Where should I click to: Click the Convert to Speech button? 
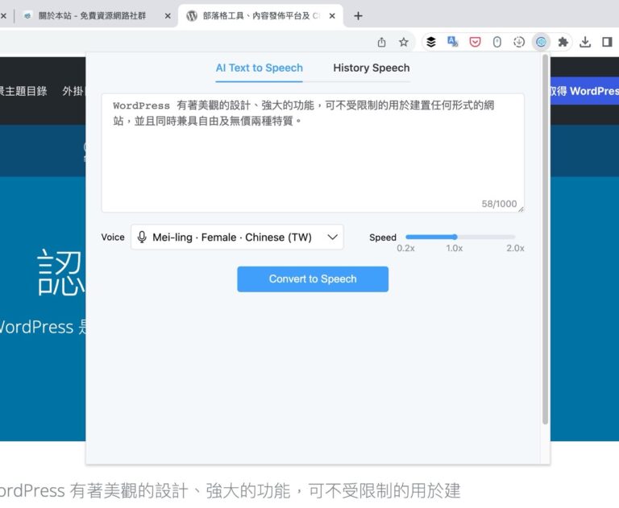pyautogui.click(x=313, y=279)
